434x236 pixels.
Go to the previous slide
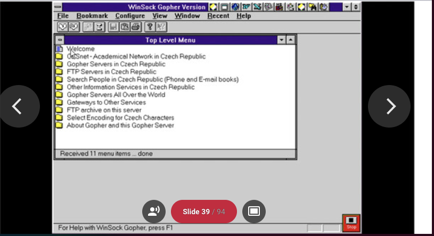tap(19, 106)
